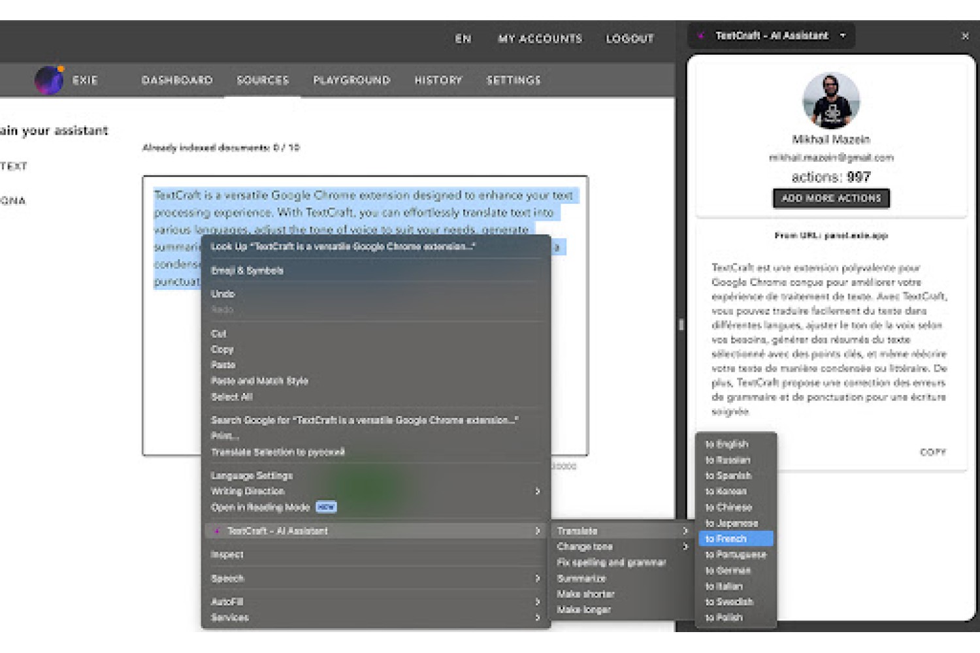Image resolution: width=980 pixels, height=653 pixels.
Task: Translate to Chinese
Action: (x=736, y=507)
